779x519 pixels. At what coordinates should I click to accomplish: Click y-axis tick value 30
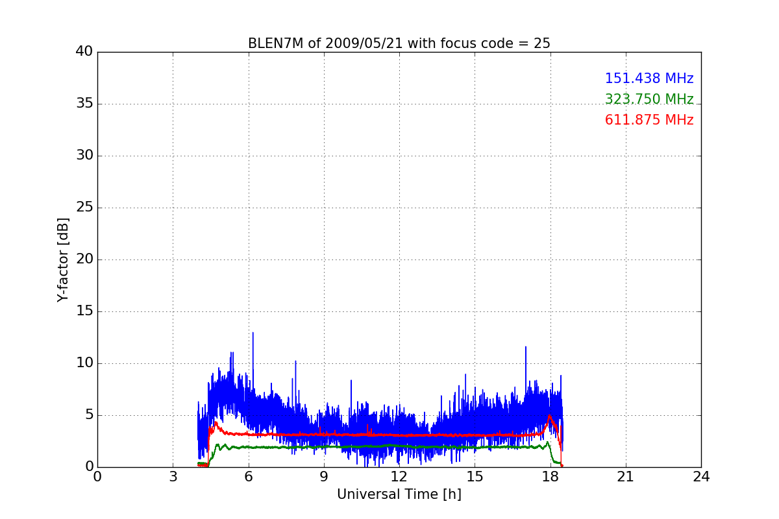[84, 156]
